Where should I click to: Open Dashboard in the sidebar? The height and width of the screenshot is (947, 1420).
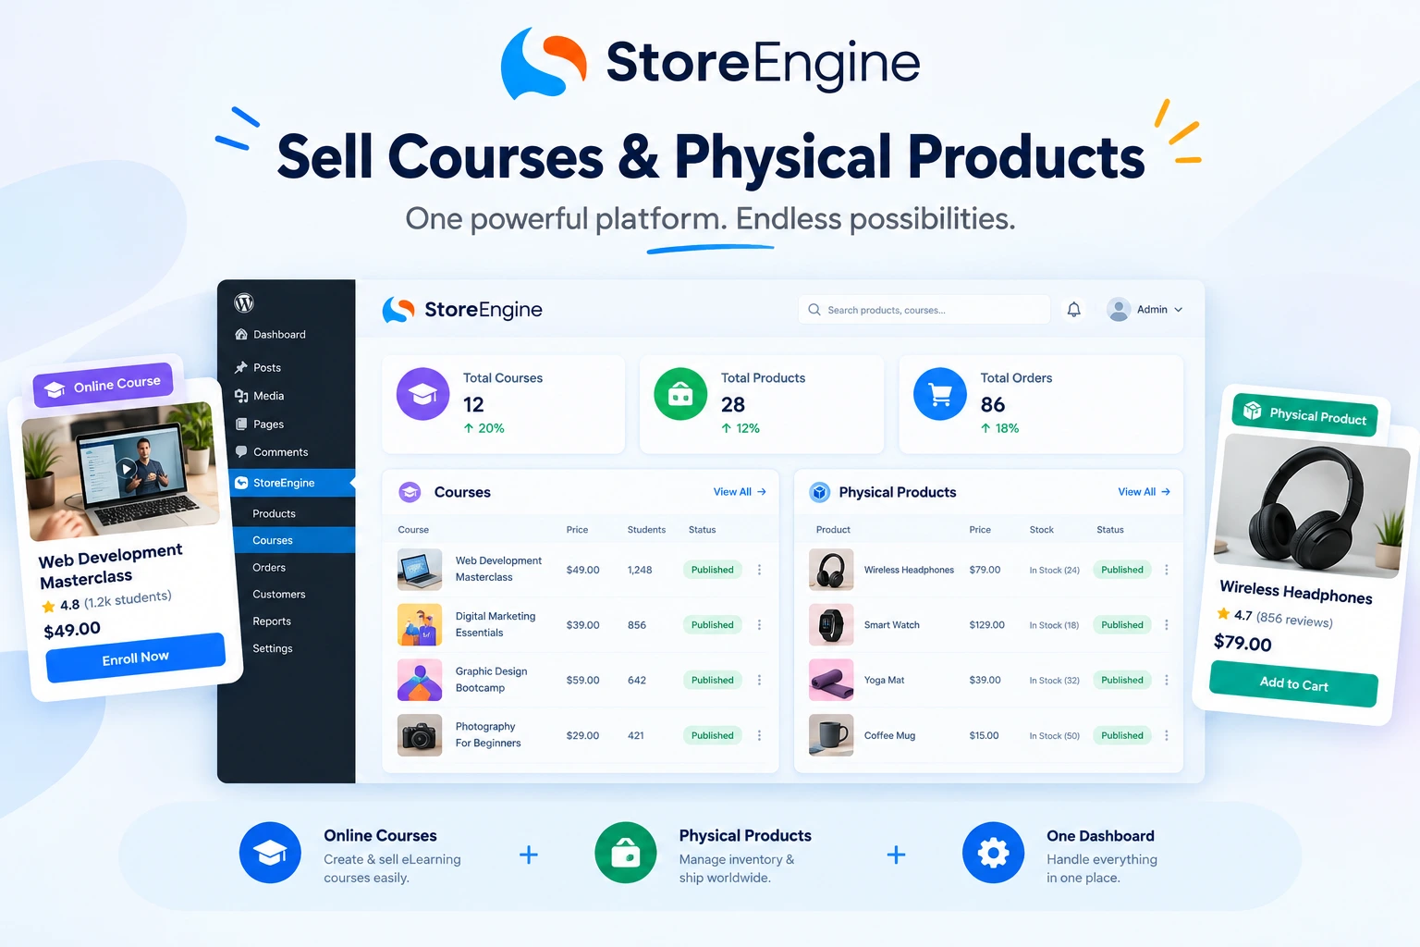click(270, 335)
